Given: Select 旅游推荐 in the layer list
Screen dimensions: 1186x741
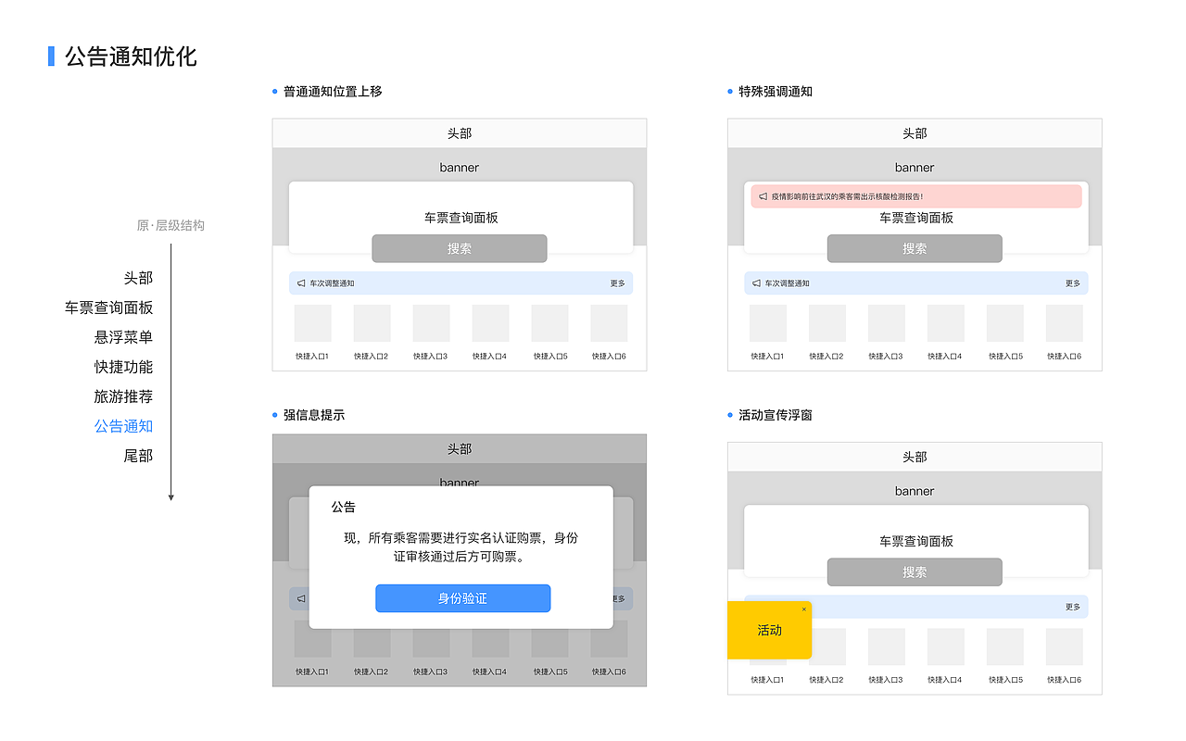Looking at the screenshot, I should [124, 396].
